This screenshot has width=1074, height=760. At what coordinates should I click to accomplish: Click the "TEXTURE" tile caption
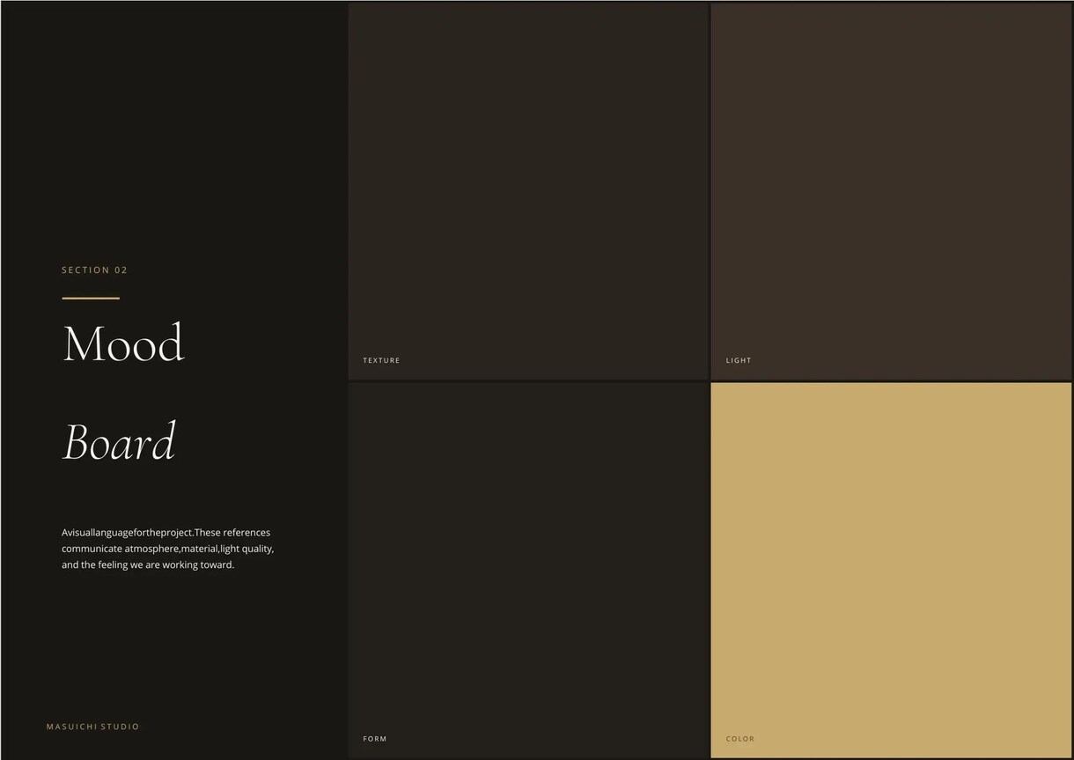point(381,360)
